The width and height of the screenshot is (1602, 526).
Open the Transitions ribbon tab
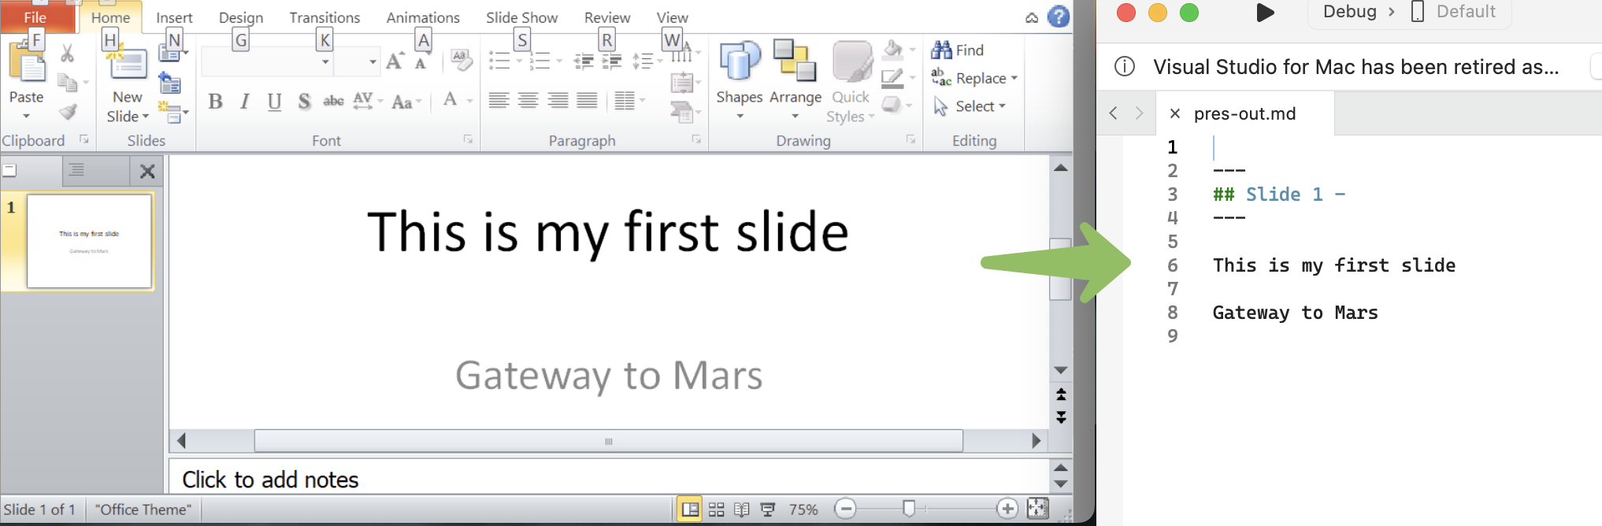pyautogui.click(x=324, y=17)
